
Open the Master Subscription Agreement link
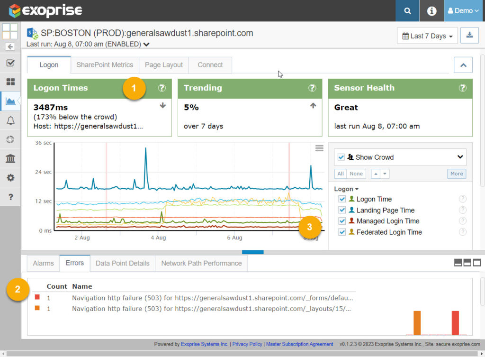(x=299, y=344)
